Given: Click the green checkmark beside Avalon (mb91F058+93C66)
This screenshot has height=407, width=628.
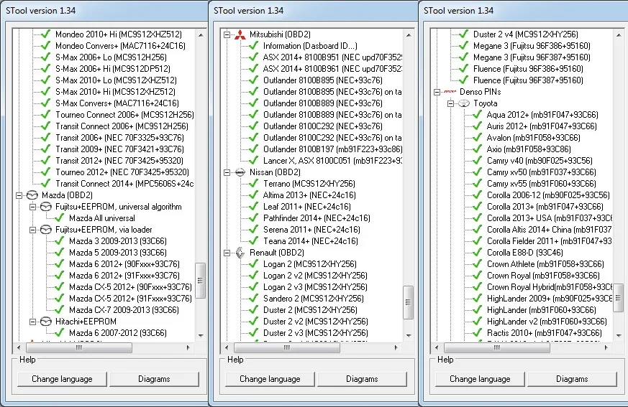Looking at the screenshot, I should [477, 138].
